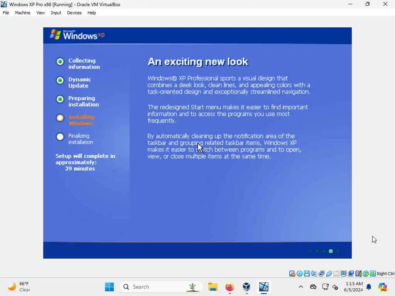Open the Windows Start button on taskbar
Screen dimensions: 395x296
[x=109, y=287]
